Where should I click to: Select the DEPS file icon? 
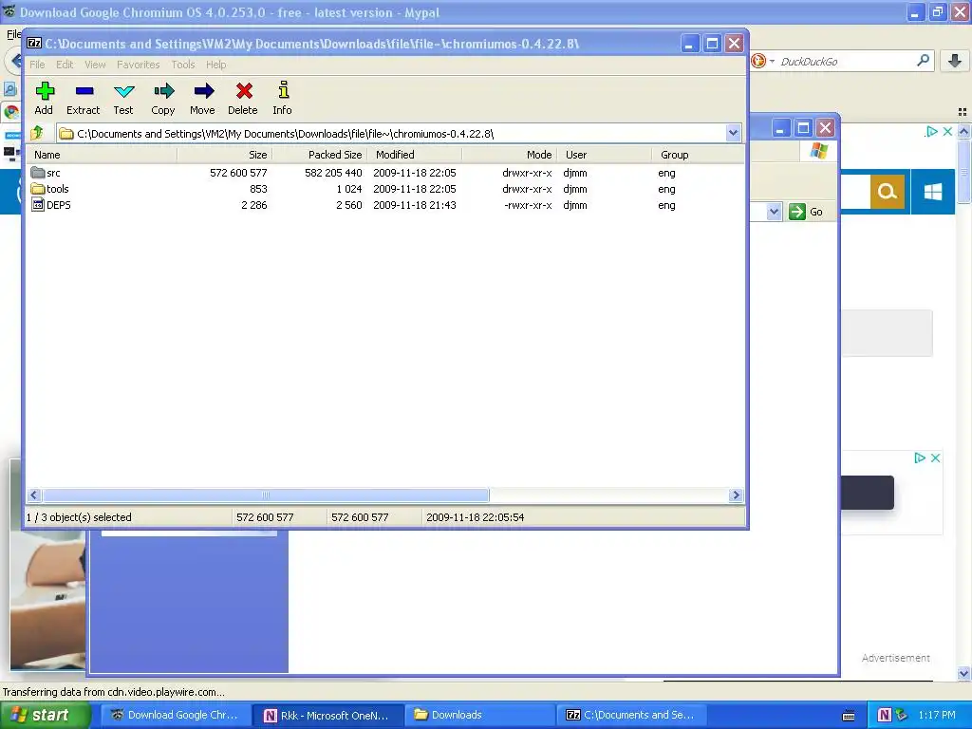38,205
